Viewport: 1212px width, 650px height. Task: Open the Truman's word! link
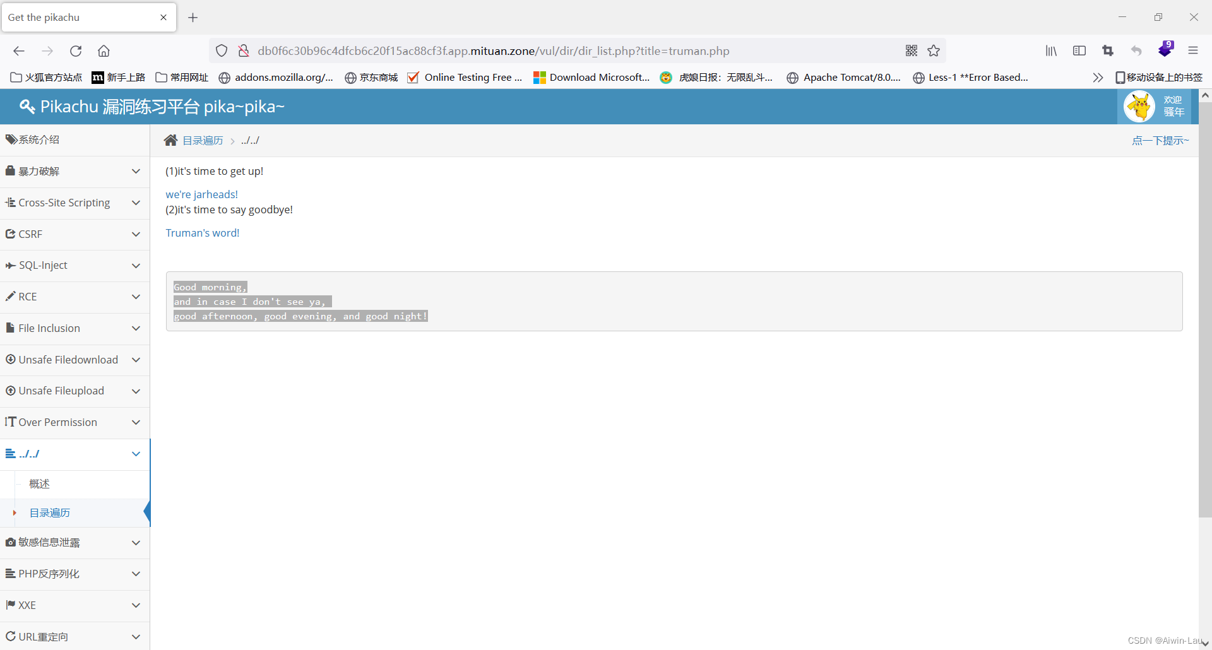point(203,233)
